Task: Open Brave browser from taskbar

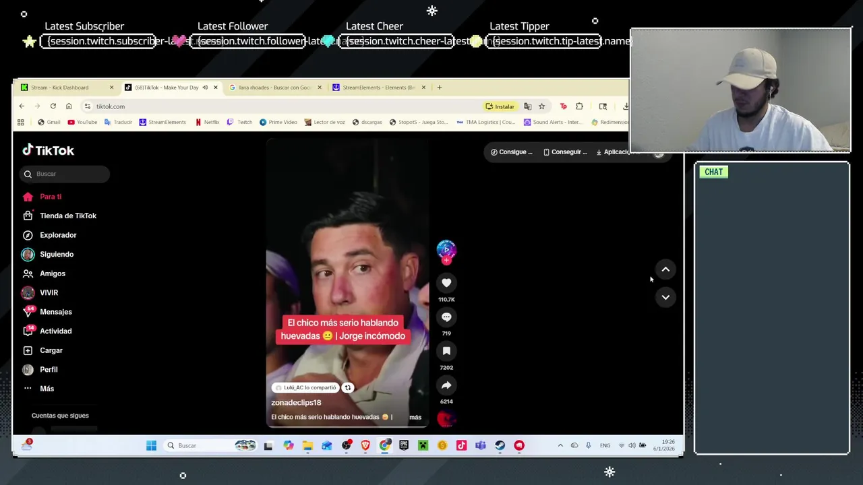Action: coord(365,445)
